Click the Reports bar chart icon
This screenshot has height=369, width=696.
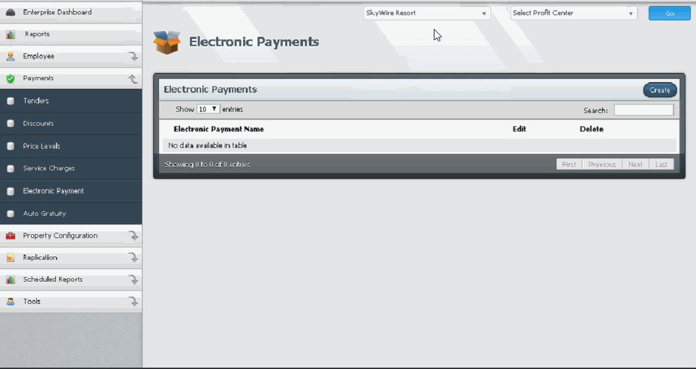click(x=11, y=34)
